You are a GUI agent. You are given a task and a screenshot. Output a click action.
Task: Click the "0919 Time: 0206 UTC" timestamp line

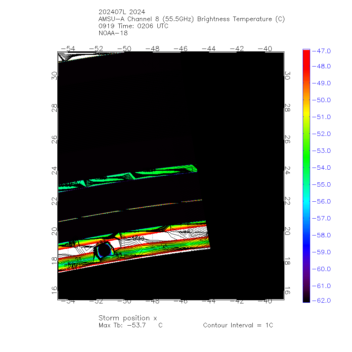(x=133, y=26)
